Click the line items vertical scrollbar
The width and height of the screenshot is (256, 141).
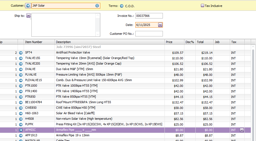click(x=254, y=91)
